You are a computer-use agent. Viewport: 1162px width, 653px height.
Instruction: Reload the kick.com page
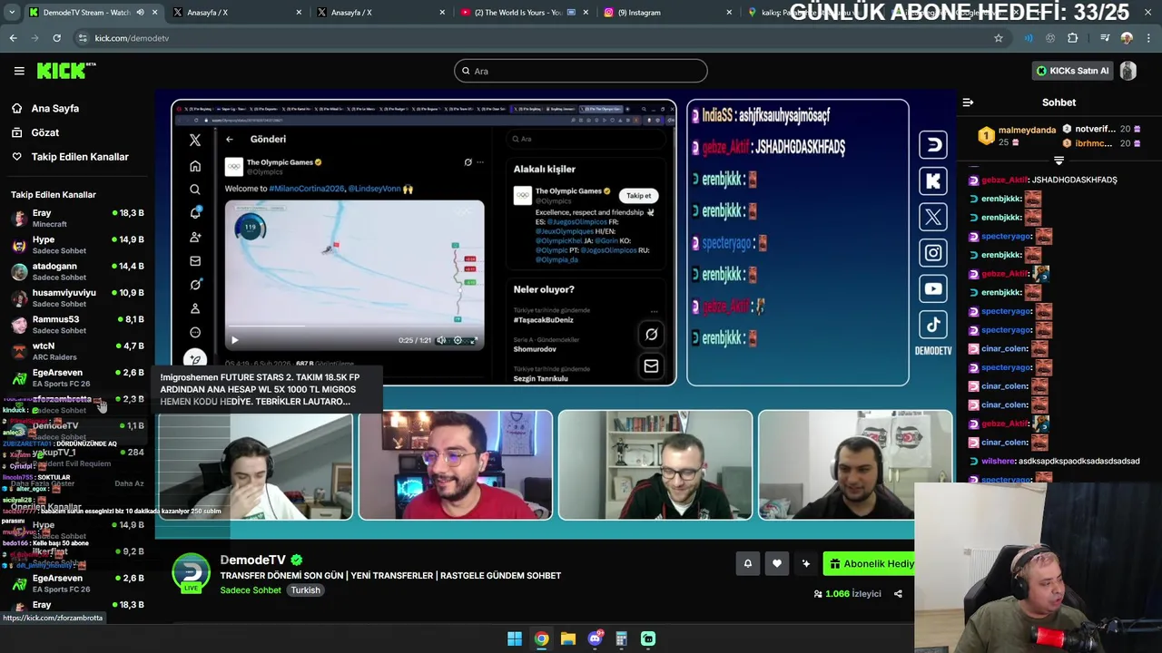pos(56,38)
